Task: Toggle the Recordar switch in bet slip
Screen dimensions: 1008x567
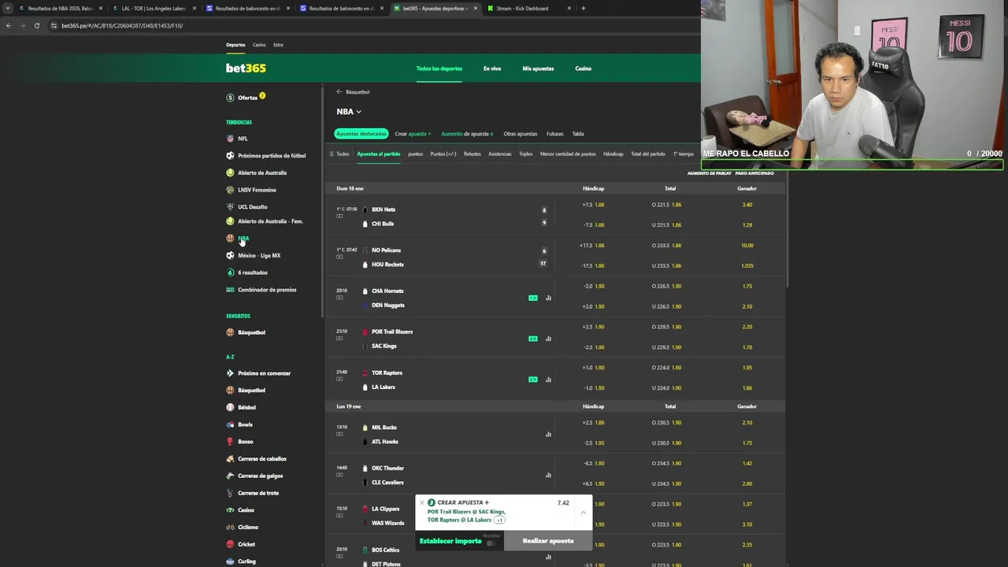Action: 491,543
